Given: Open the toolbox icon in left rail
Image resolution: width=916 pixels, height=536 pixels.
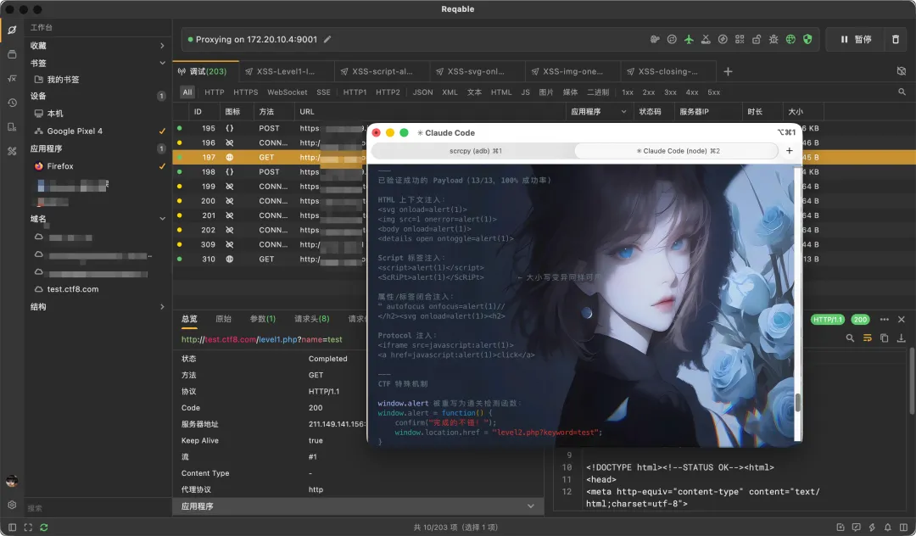Looking at the screenshot, I should click(x=12, y=151).
